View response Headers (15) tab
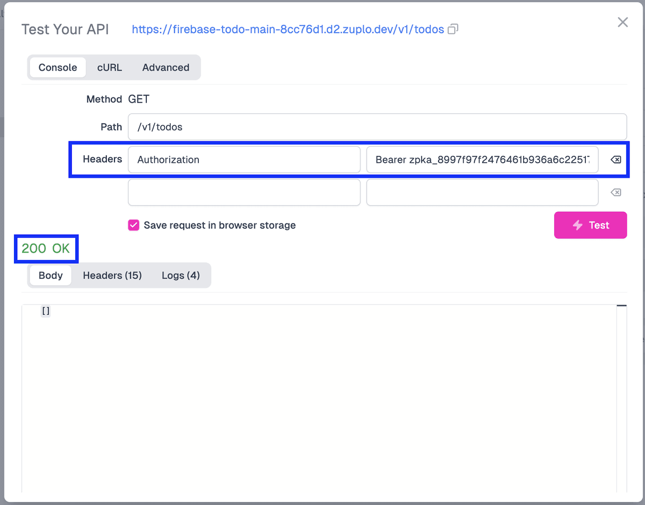Viewport: 645px width, 505px height. click(112, 275)
